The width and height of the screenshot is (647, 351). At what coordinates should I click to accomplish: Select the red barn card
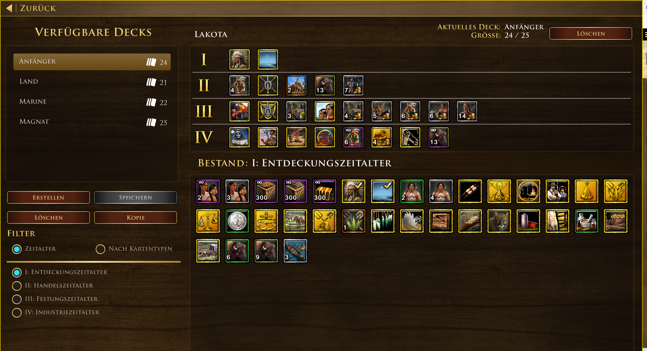[x=528, y=221]
